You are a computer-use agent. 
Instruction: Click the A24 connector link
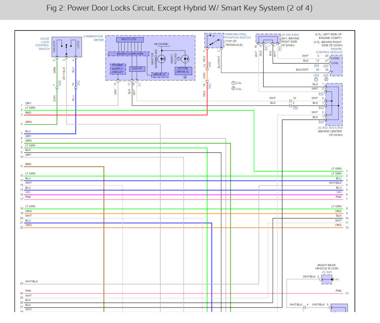[x=316, y=65]
